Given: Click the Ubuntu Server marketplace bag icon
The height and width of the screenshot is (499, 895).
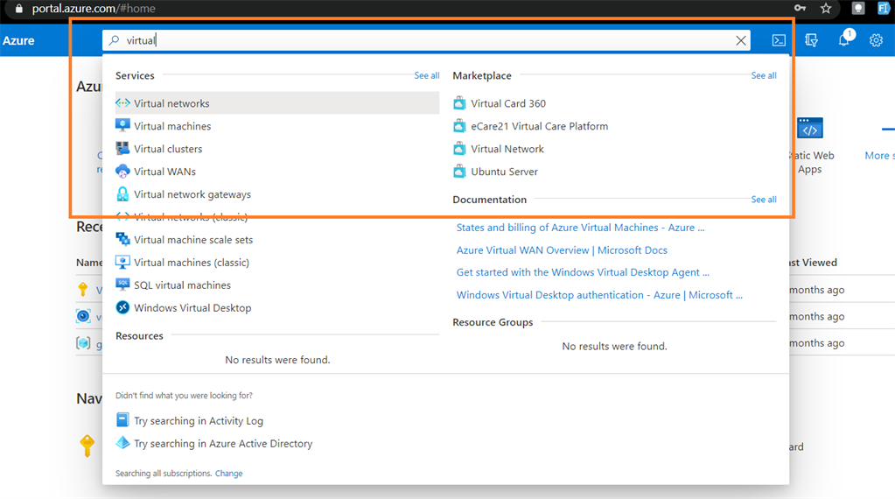Looking at the screenshot, I should pyautogui.click(x=459, y=172).
